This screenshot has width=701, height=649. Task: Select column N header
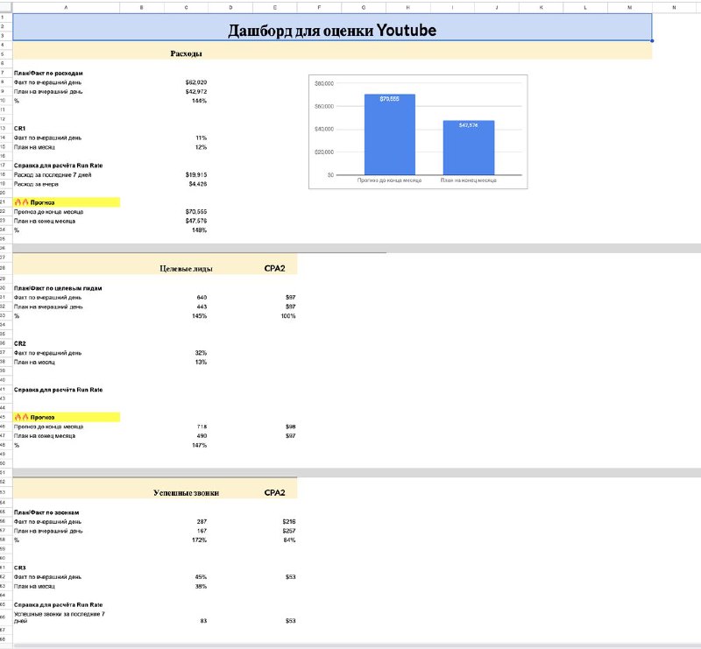674,8
